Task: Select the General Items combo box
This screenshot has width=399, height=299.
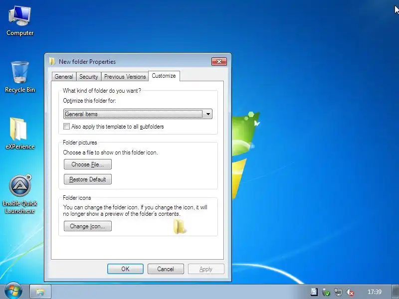Action: (138, 114)
